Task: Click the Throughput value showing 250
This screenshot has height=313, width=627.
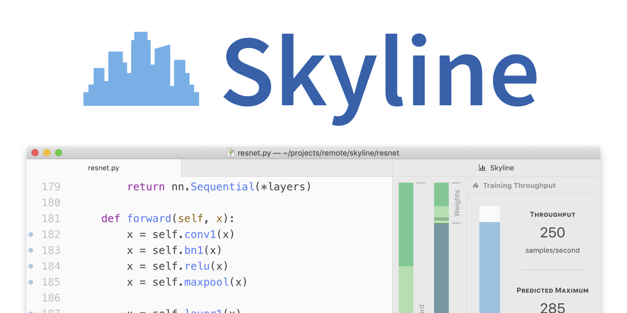Action: pyautogui.click(x=552, y=232)
